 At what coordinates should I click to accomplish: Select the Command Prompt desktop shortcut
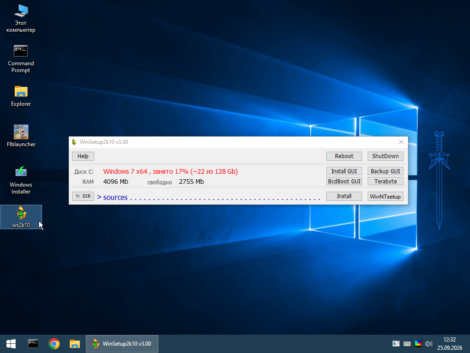point(21,59)
